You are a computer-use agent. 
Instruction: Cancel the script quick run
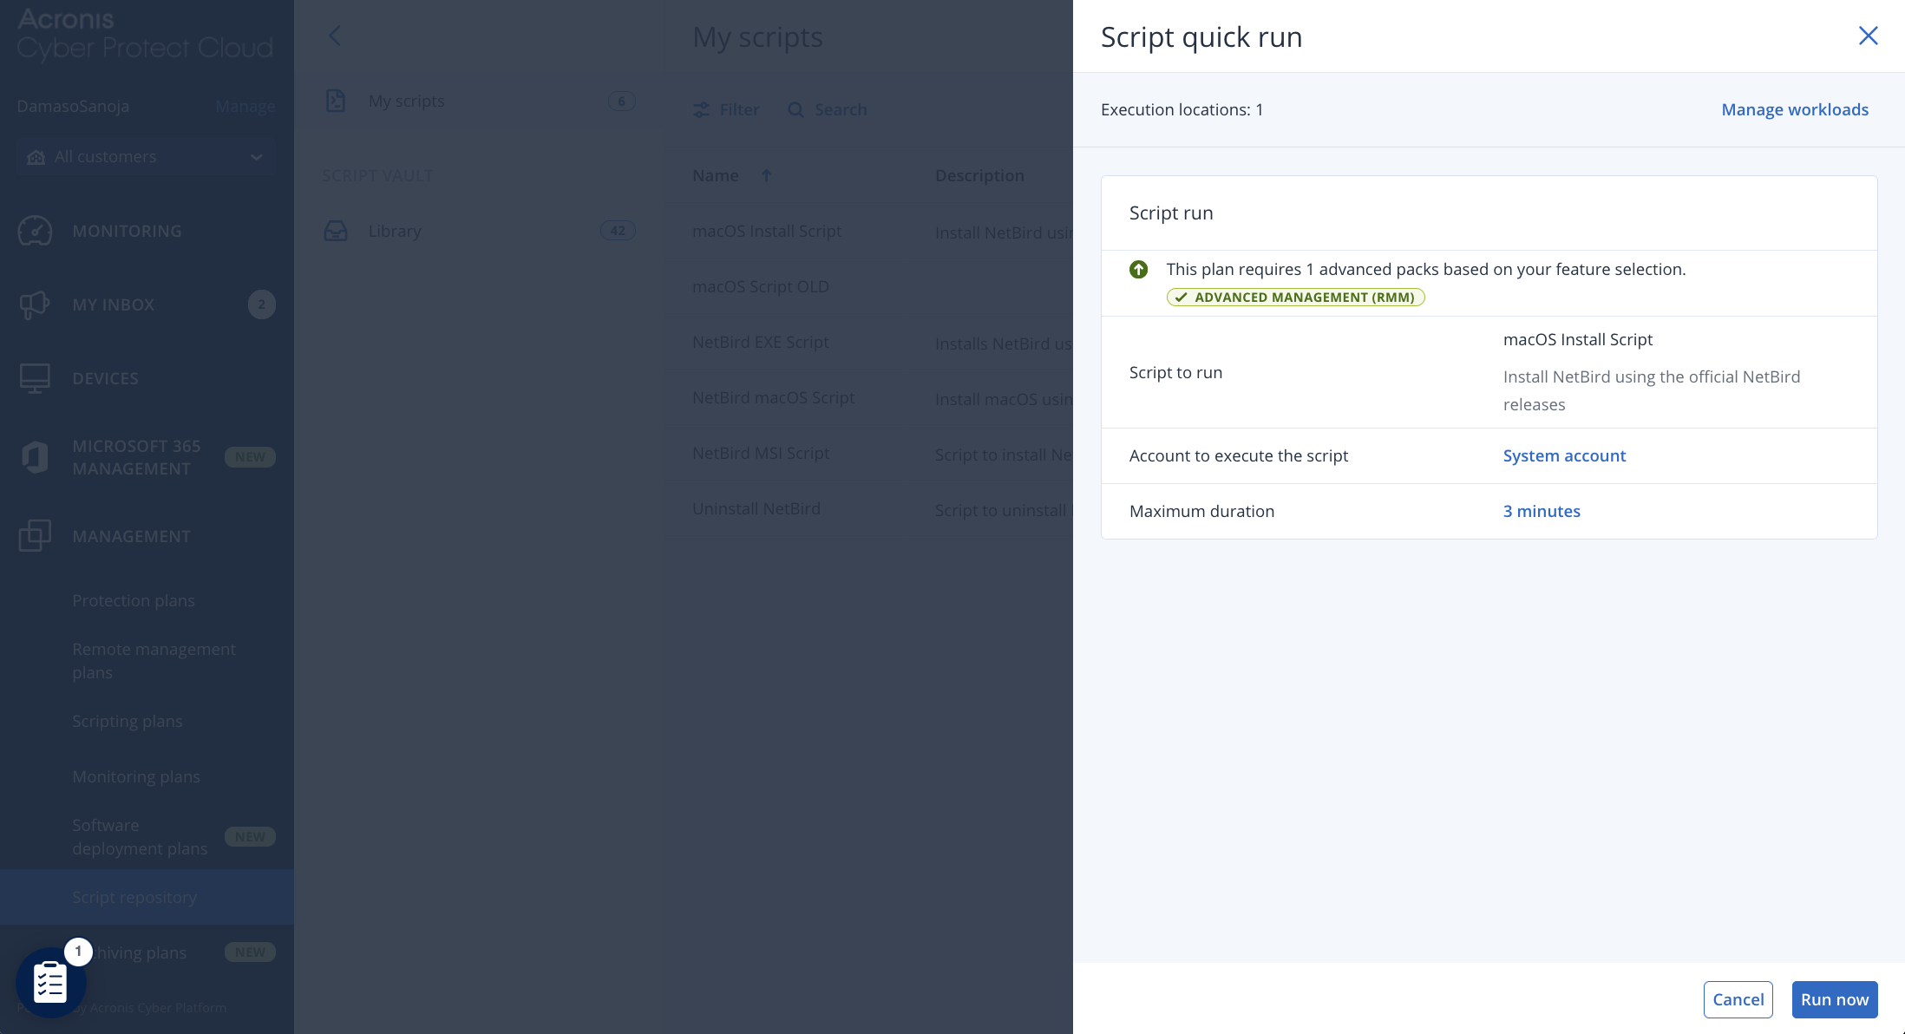[x=1738, y=999]
